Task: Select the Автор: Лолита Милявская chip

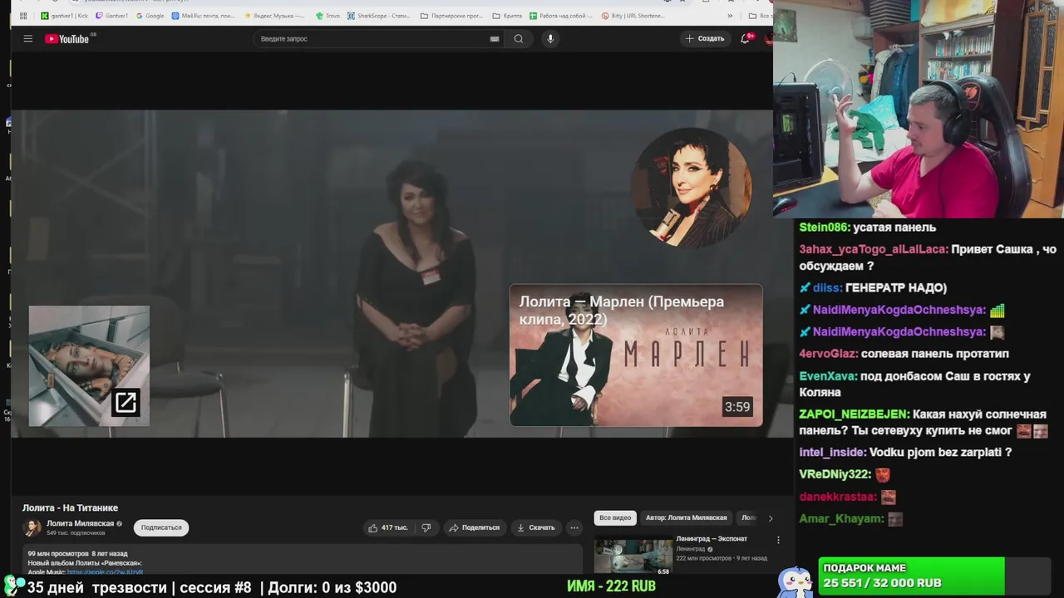Action: 686,517
